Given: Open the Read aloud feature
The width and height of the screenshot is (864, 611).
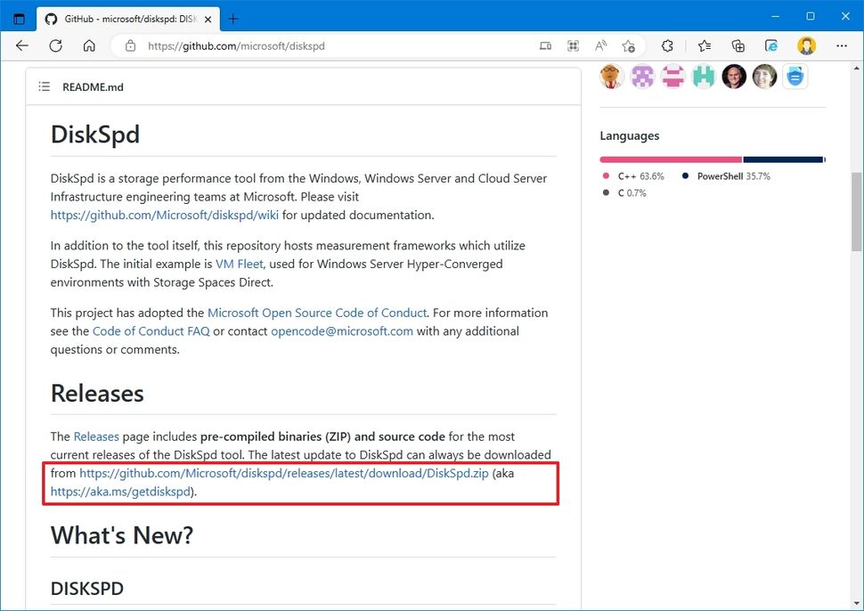Looking at the screenshot, I should [600, 45].
